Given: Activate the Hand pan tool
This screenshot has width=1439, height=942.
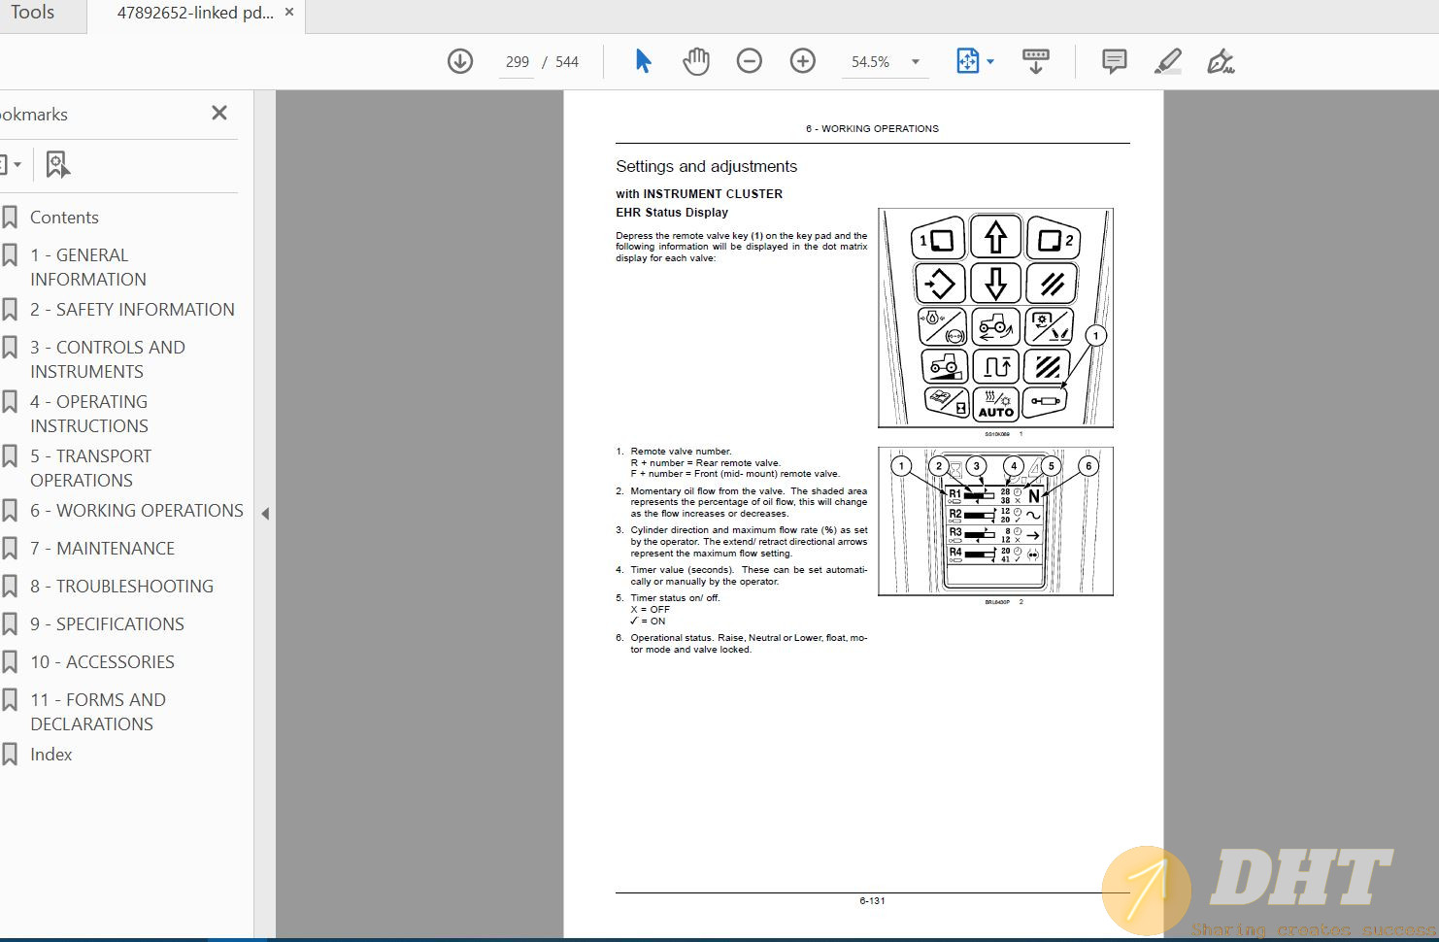Looking at the screenshot, I should pyautogui.click(x=696, y=61).
